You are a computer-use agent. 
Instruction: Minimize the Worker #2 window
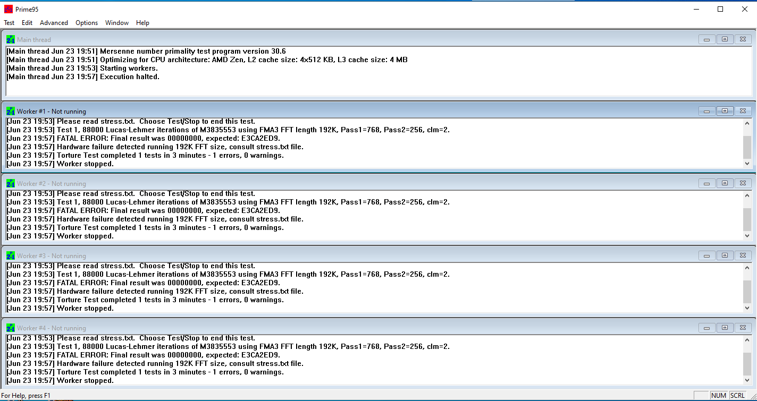click(706, 183)
